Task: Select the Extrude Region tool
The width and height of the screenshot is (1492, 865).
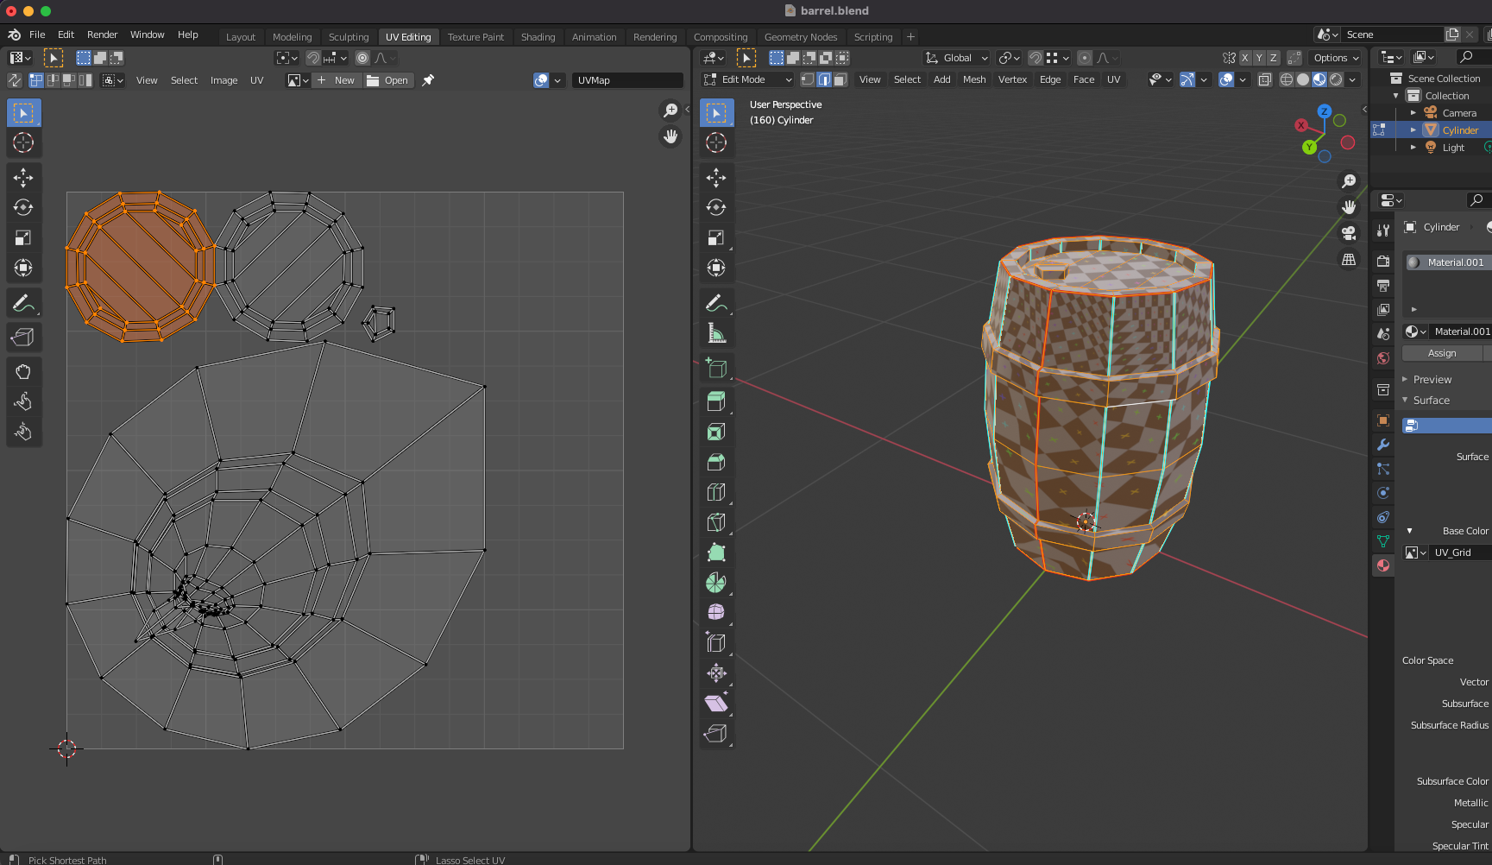Action: (715, 401)
